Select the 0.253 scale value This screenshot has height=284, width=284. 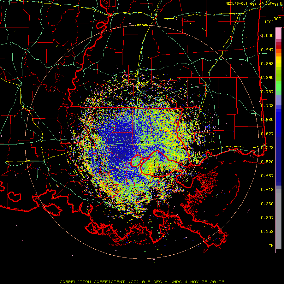pyautogui.click(x=267, y=232)
